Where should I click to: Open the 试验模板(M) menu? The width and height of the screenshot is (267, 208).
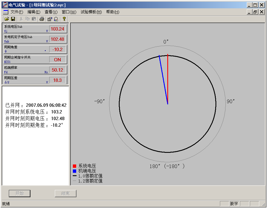coord(91,12)
